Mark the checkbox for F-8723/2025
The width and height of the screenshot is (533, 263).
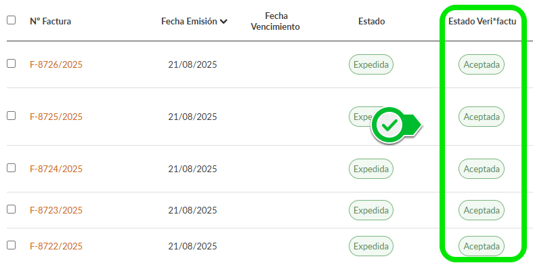12,209
